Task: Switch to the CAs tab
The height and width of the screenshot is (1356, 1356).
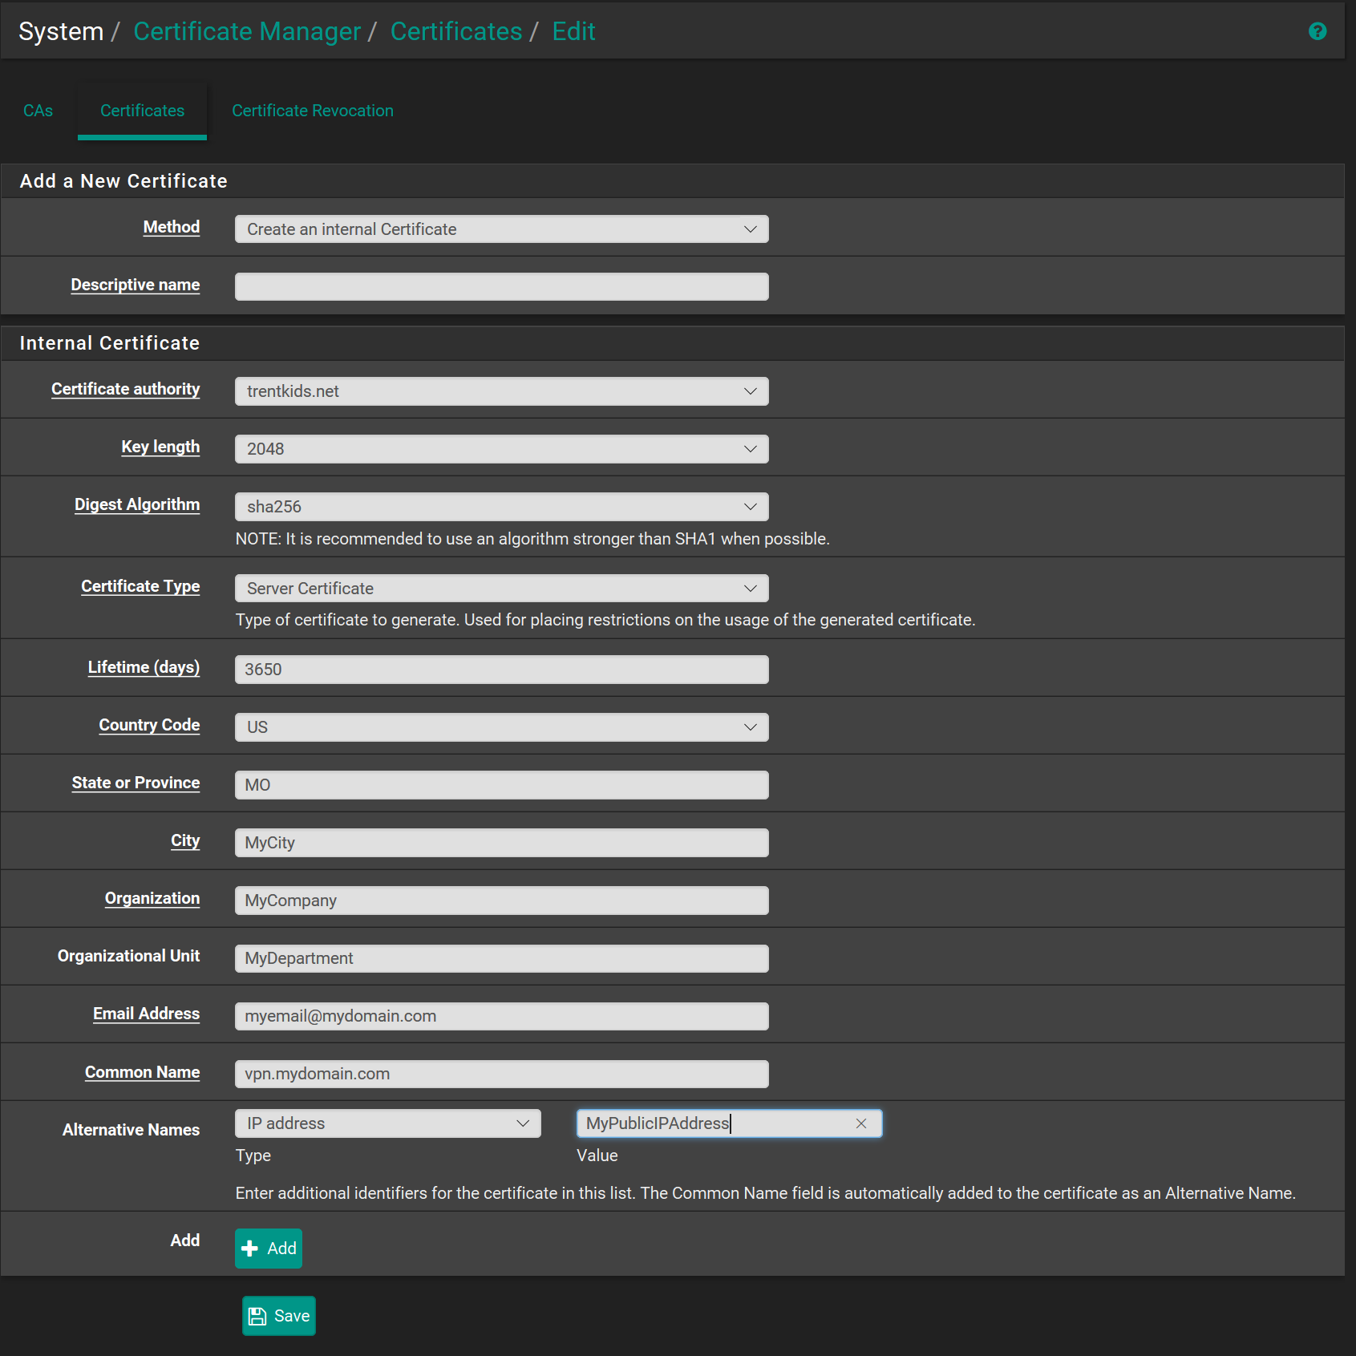Action: pos(38,111)
